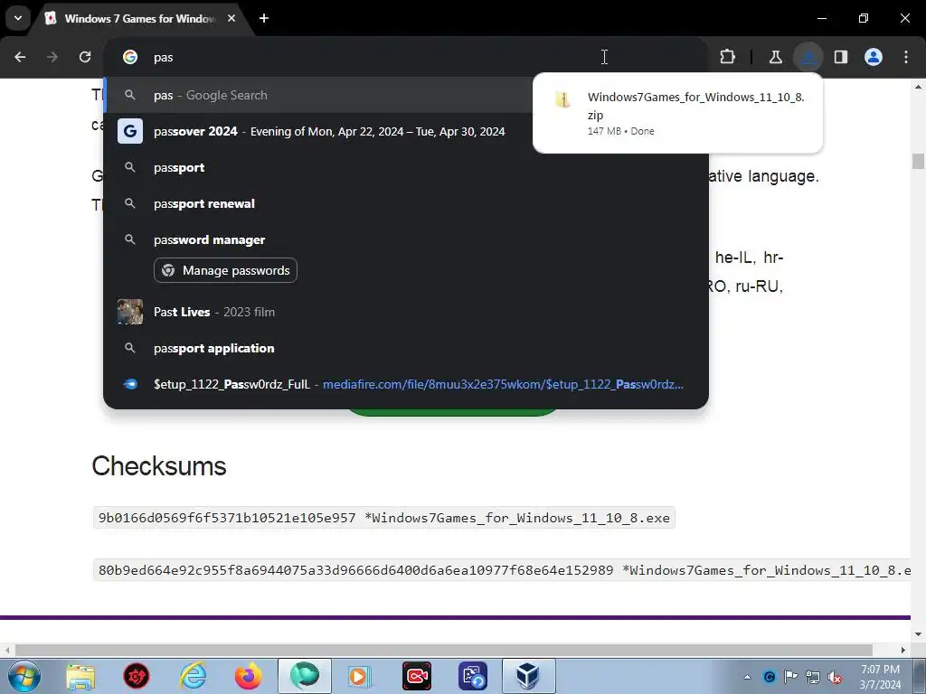Click the muted volume tray icon
Viewport: 926px width, 694px height.
coord(835,677)
